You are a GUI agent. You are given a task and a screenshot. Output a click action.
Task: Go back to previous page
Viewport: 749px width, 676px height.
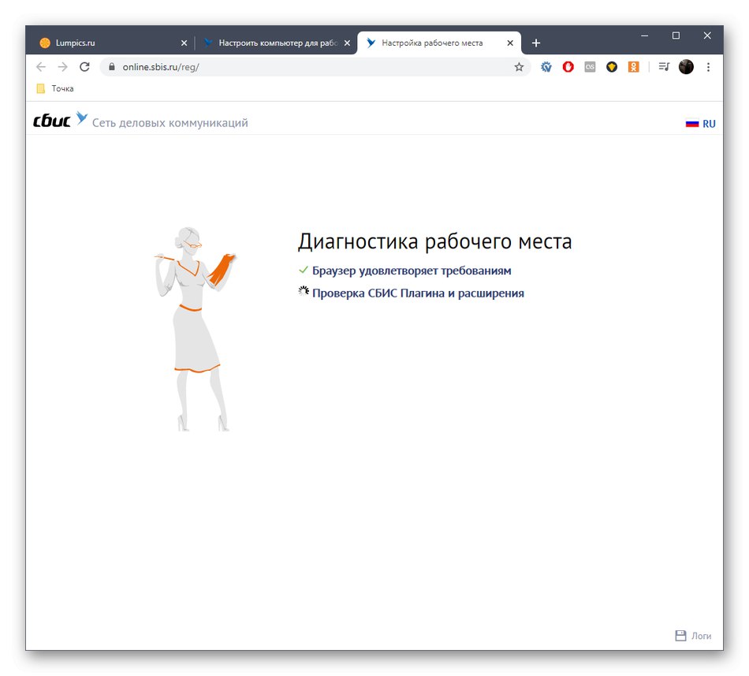coord(41,67)
